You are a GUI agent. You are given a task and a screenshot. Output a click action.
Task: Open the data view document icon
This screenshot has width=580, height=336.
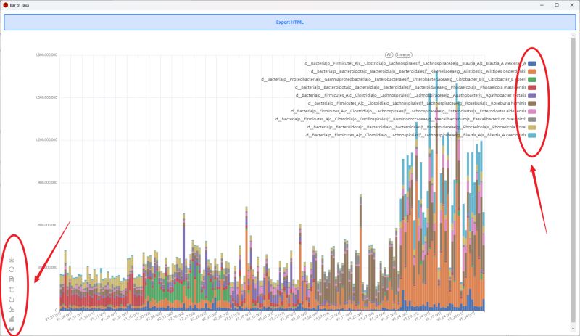[12, 279]
